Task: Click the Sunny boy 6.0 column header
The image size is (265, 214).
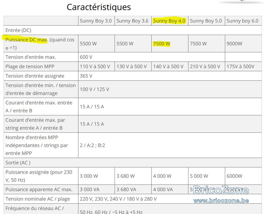Action: click(242, 21)
